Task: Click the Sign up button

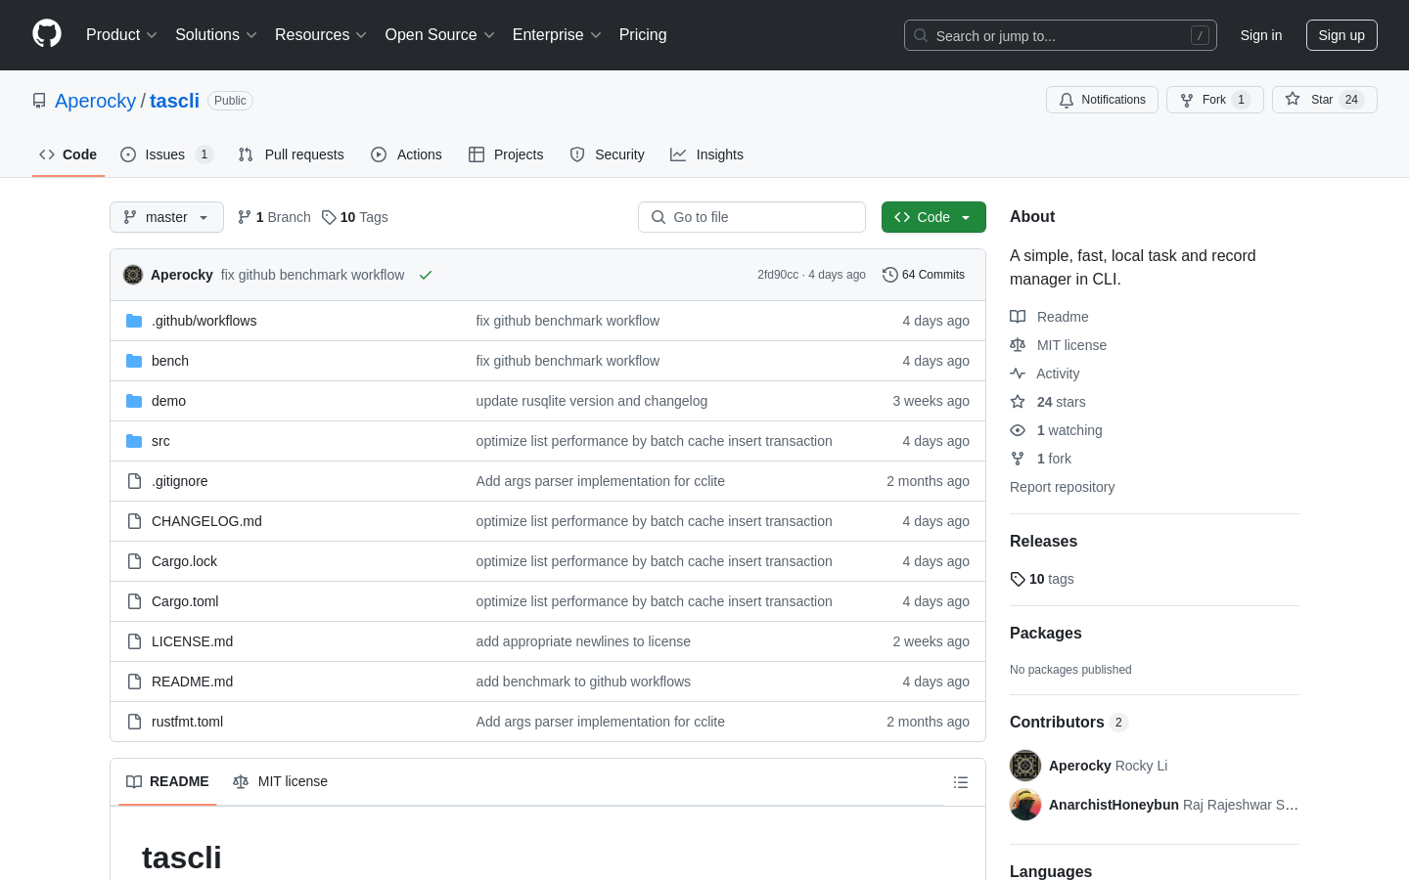Action: tap(1341, 35)
